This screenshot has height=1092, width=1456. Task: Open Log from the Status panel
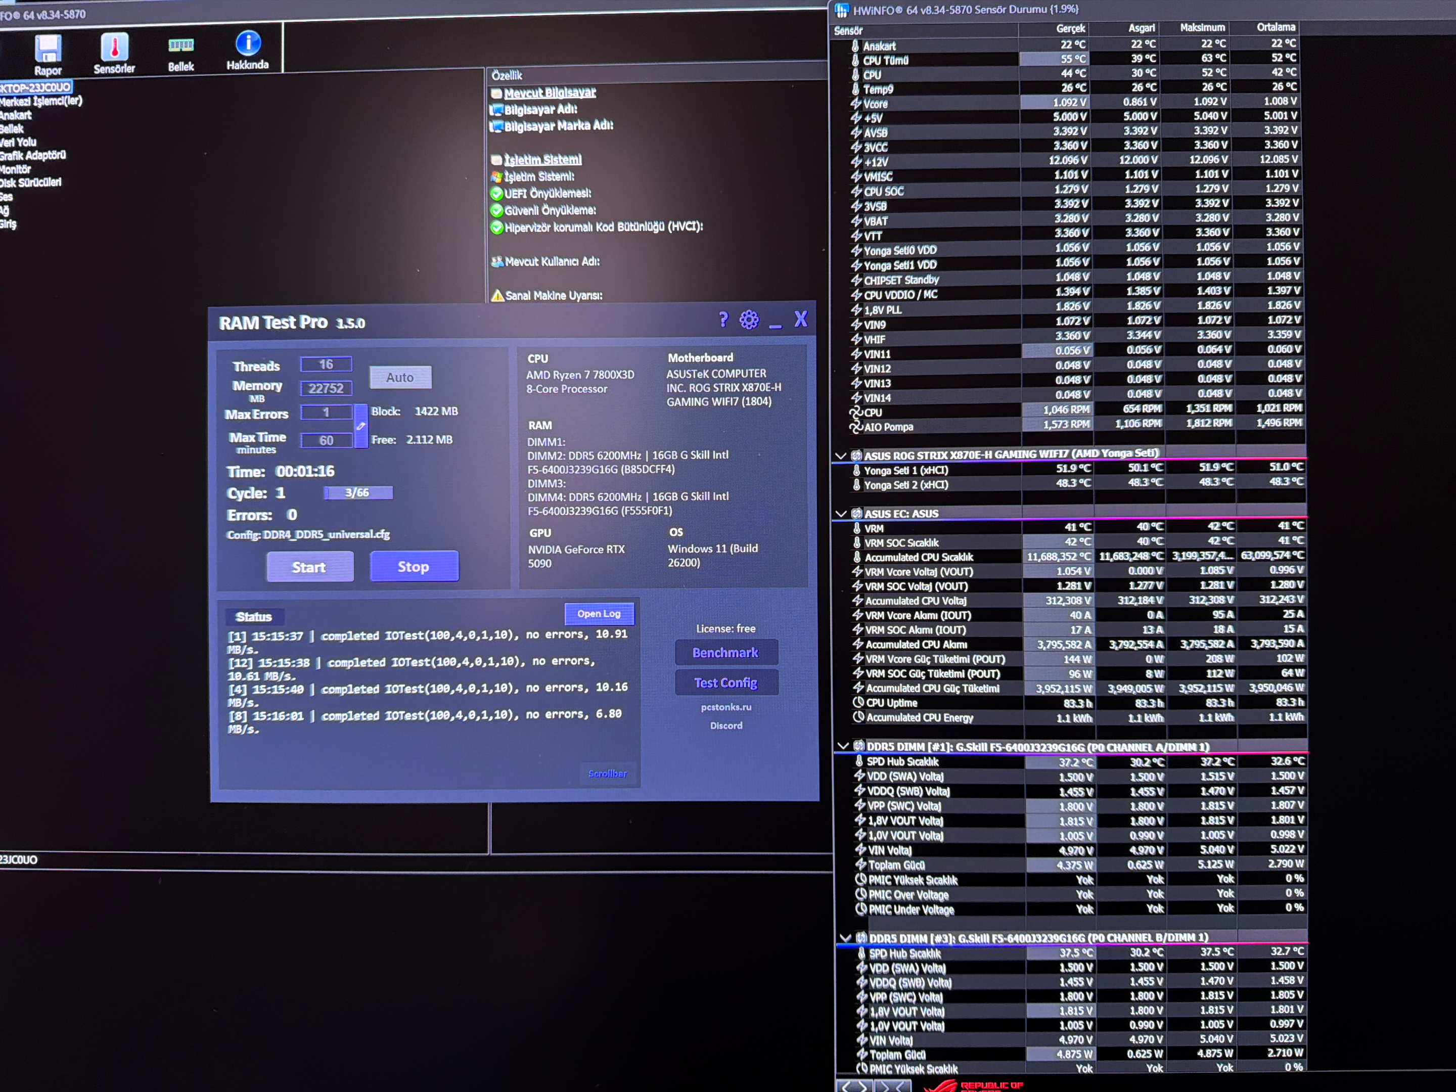point(599,613)
